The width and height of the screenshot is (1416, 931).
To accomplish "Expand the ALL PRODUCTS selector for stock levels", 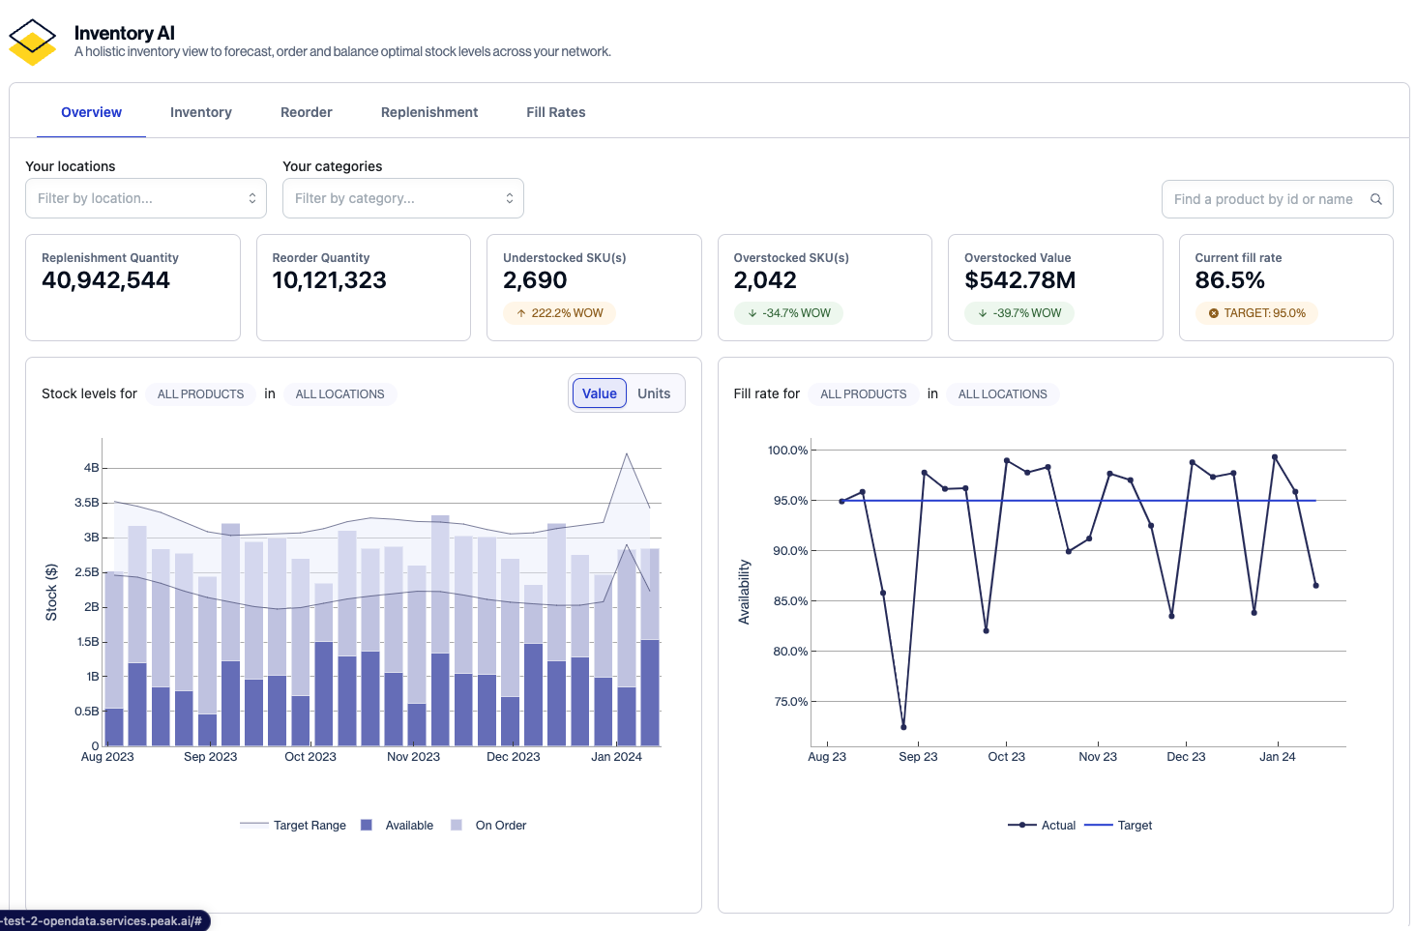I will tap(200, 394).
